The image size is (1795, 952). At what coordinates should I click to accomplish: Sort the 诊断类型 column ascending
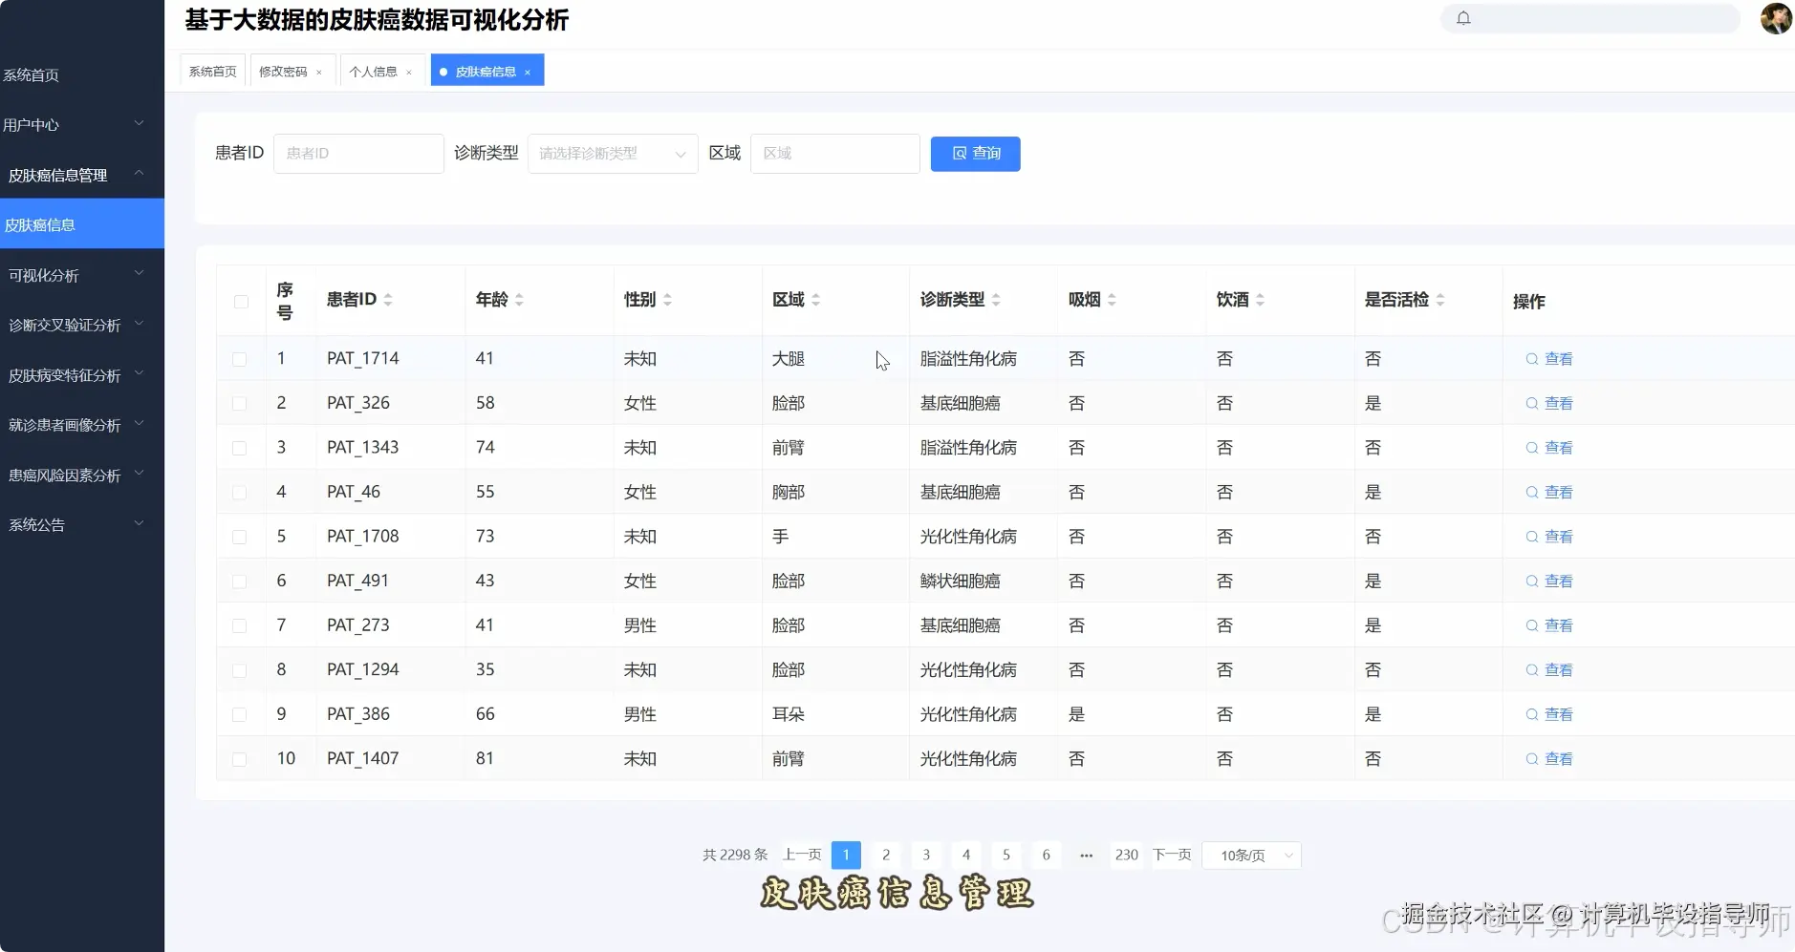[997, 294]
